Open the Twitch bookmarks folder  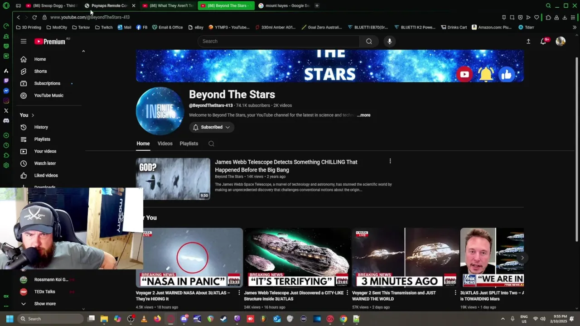click(x=104, y=27)
